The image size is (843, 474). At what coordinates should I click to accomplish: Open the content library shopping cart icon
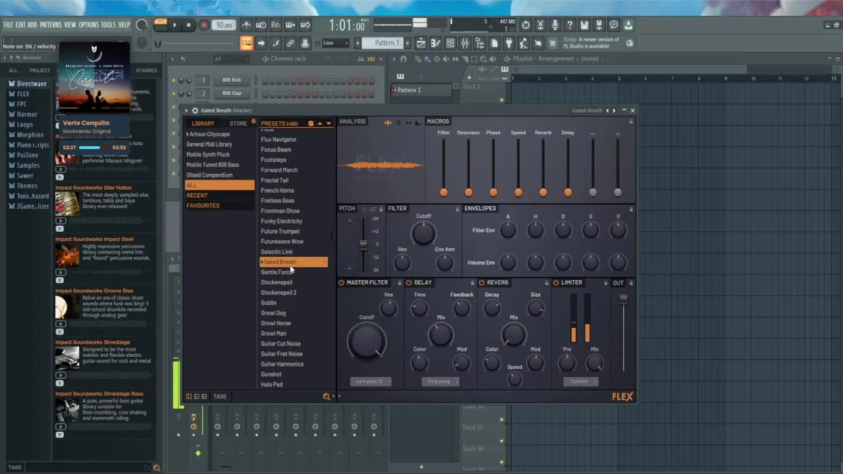[553, 43]
